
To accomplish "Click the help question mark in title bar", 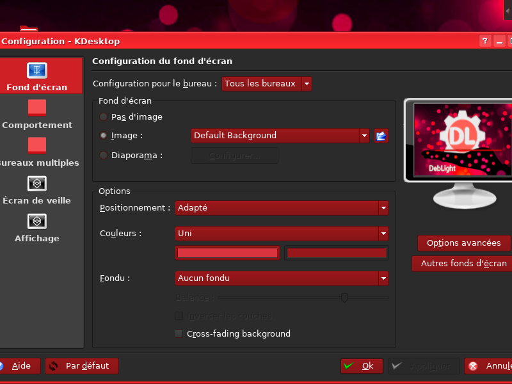I will [x=486, y=41].
